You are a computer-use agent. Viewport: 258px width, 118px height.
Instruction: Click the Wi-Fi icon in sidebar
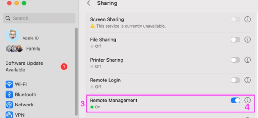point(9,84)
